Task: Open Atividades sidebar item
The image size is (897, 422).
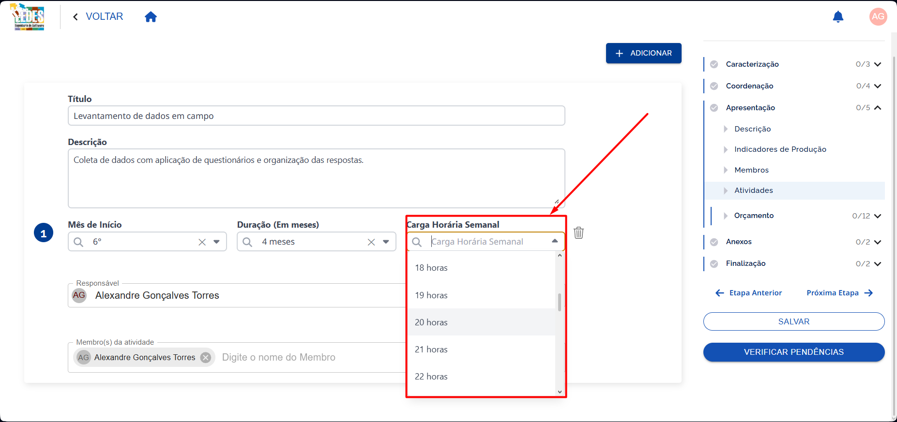Action: tap(794, 190)
